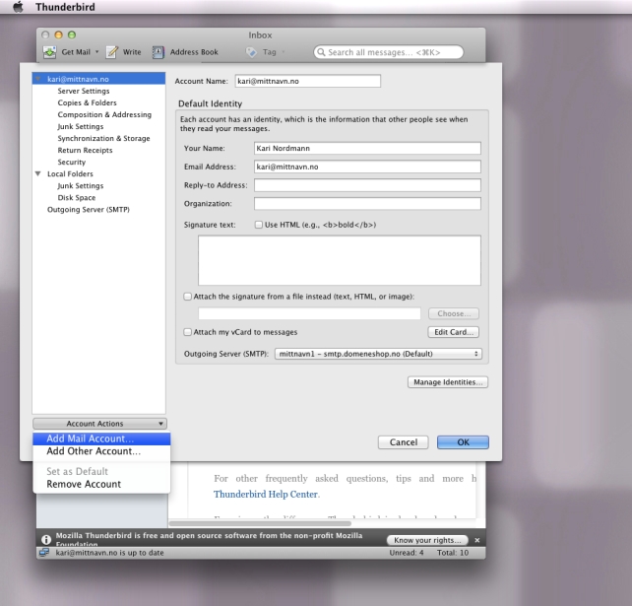The image size is (632, 606).
Task: Click the info icon in notification bar
Action: pyautogui.click(x=46, y=539)
